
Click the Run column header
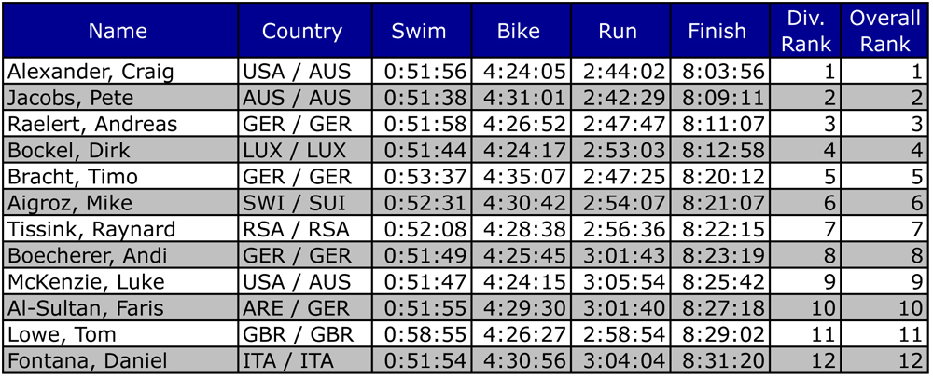click(x=620, y=31)
